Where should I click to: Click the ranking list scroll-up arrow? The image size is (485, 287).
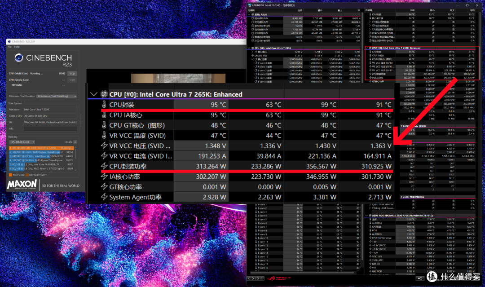75,147
